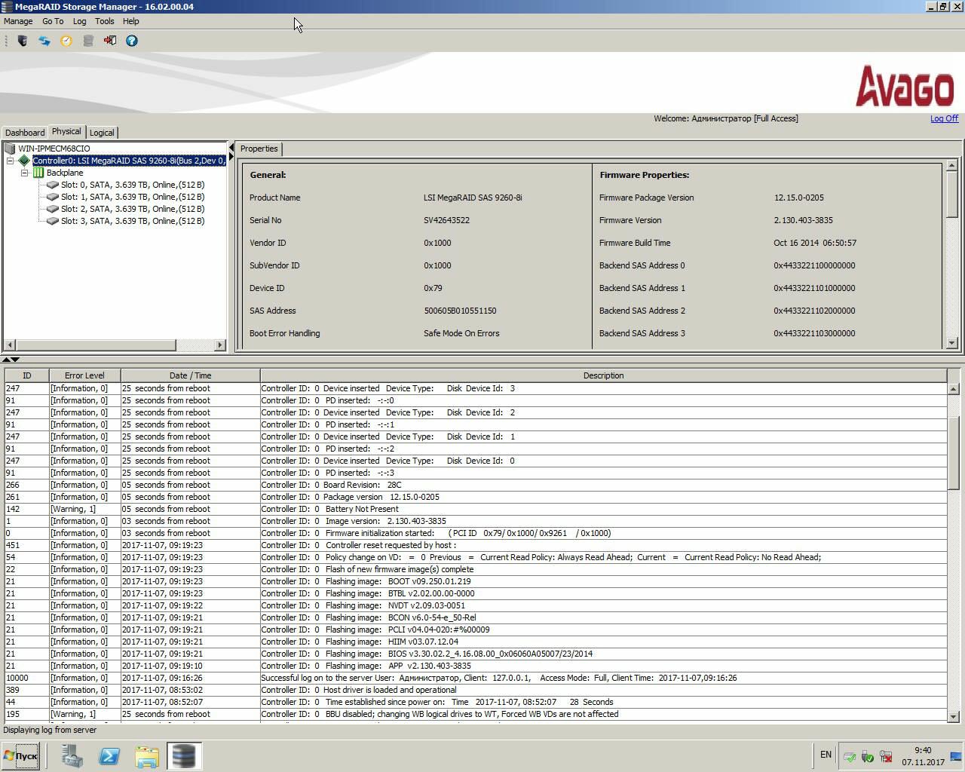
Task: Click the orange clock toolbar icon
Action: pos(66,41)
